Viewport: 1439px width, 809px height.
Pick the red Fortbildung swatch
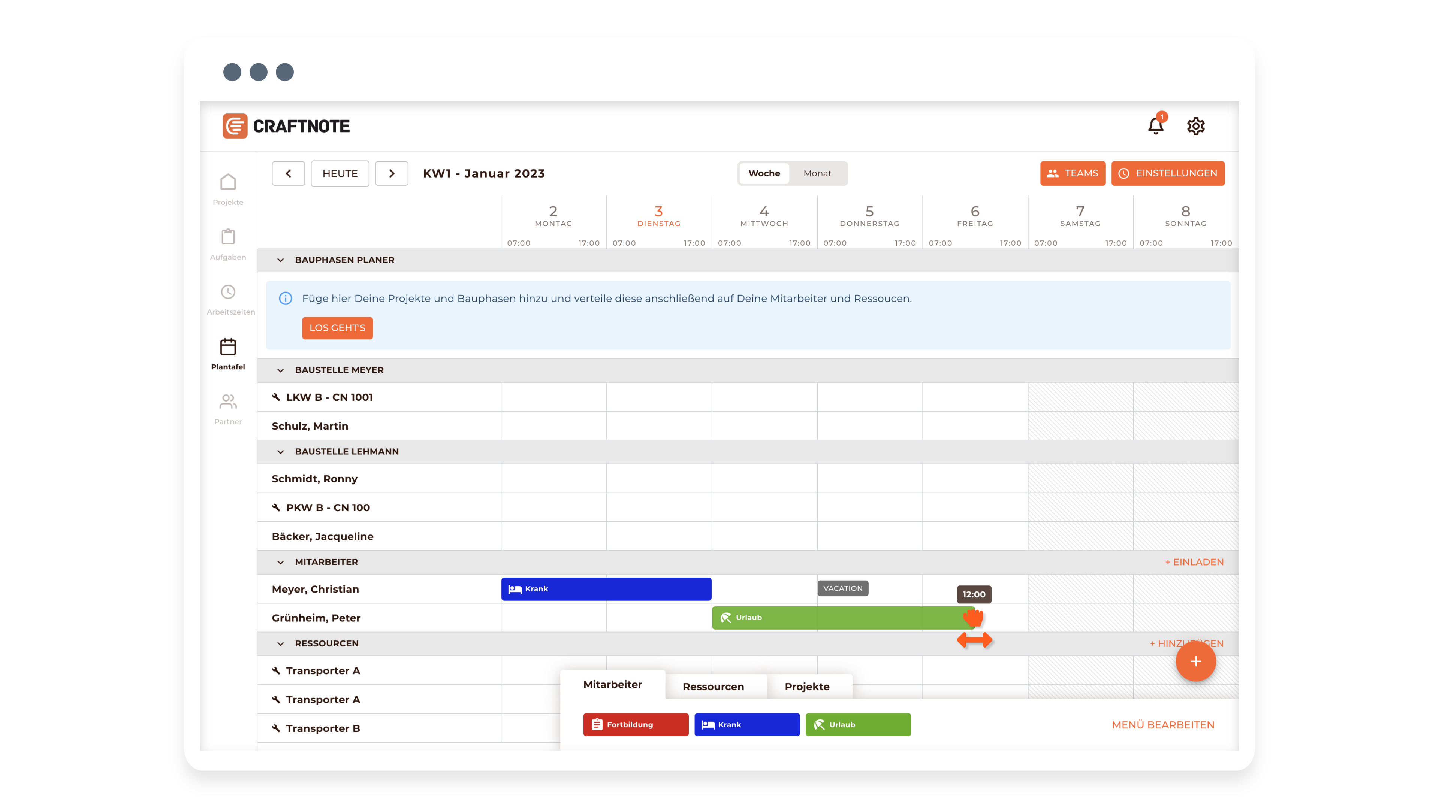635,725
